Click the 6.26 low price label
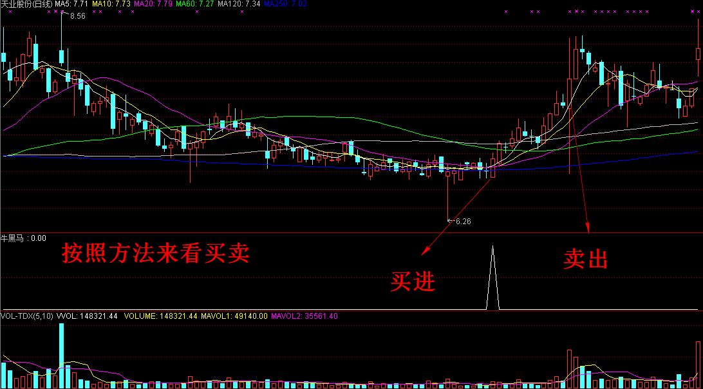703x389 pixels. tap(463, 221)
